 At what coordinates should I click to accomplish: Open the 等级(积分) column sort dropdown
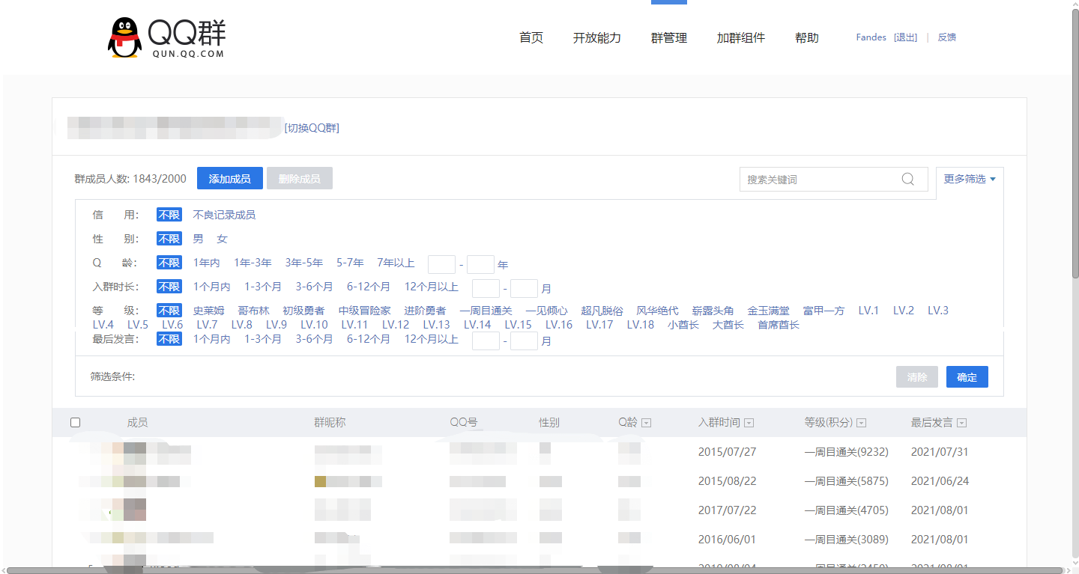859,422
